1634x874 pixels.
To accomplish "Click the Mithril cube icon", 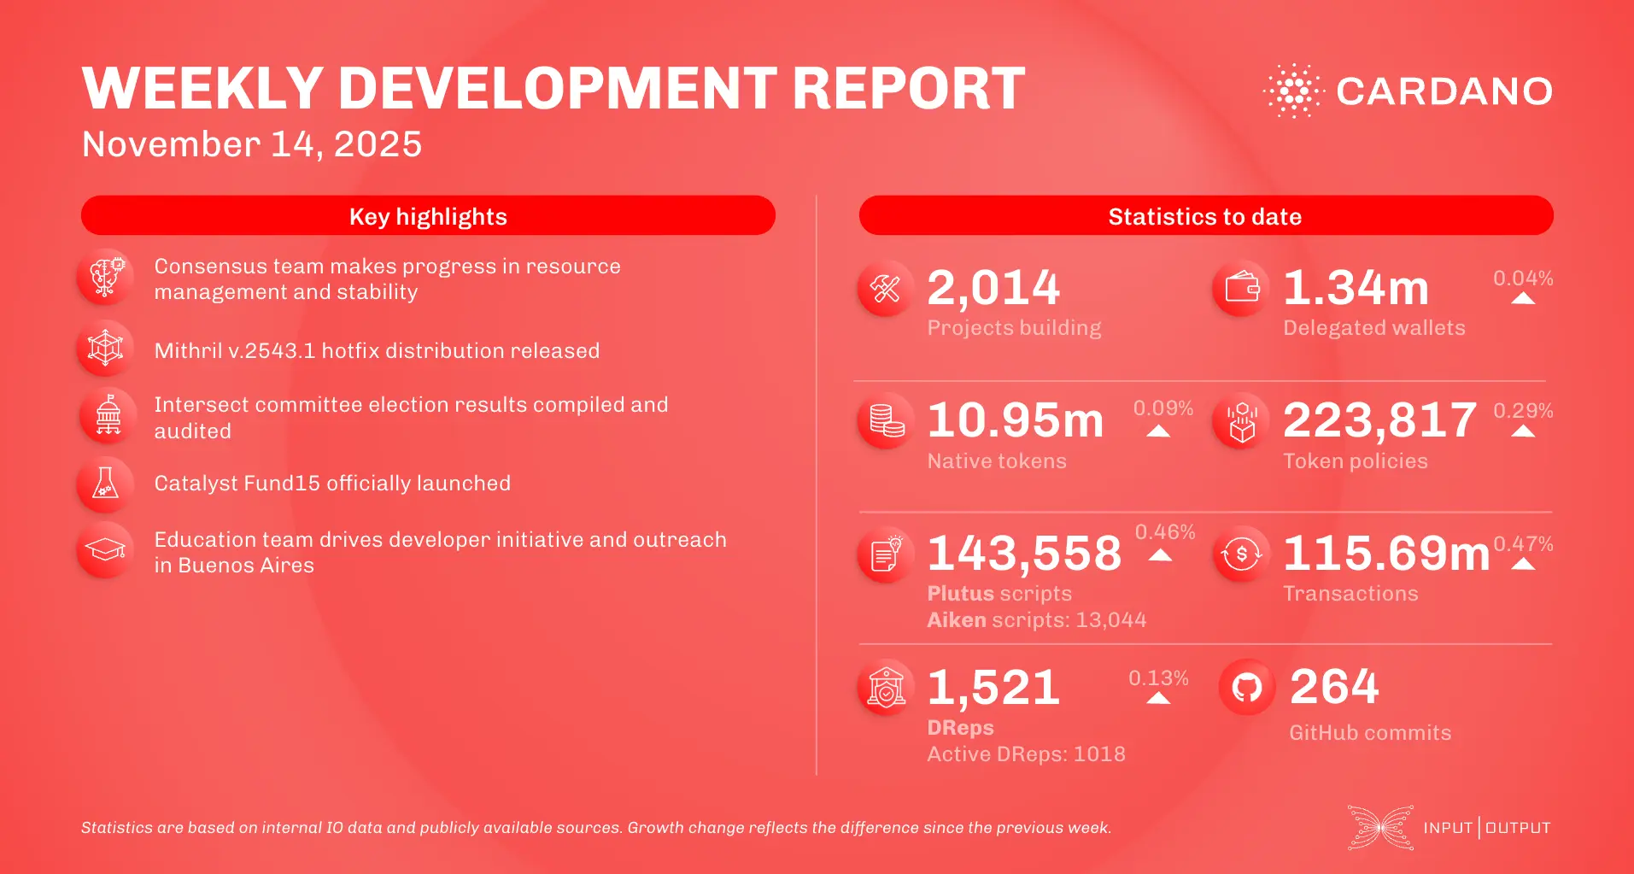I will coord(104,348).
